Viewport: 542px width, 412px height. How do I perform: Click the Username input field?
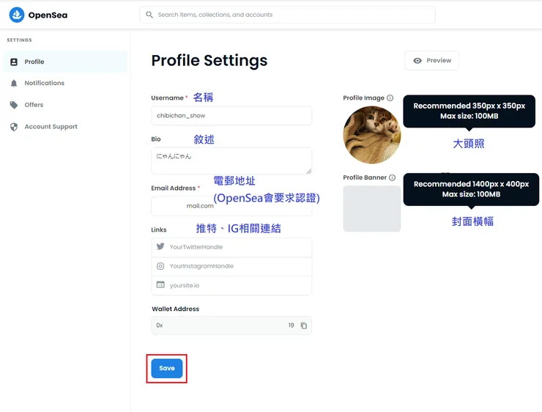coord(231,116)
